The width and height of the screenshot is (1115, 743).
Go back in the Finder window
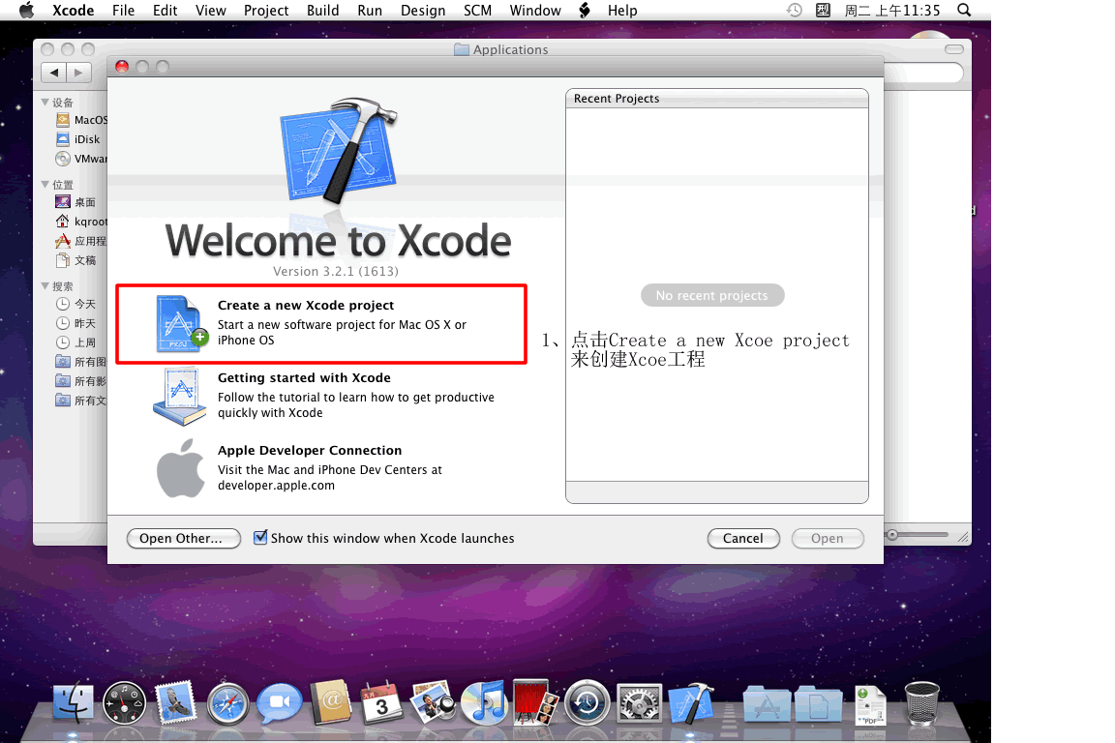tap(53, 72)
